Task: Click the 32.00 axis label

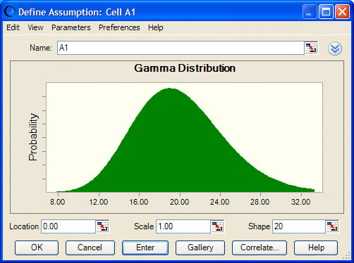Action: coord(301,202)
